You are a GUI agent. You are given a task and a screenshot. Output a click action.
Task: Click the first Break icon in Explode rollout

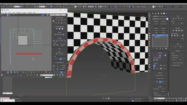[x=54, y=41]
